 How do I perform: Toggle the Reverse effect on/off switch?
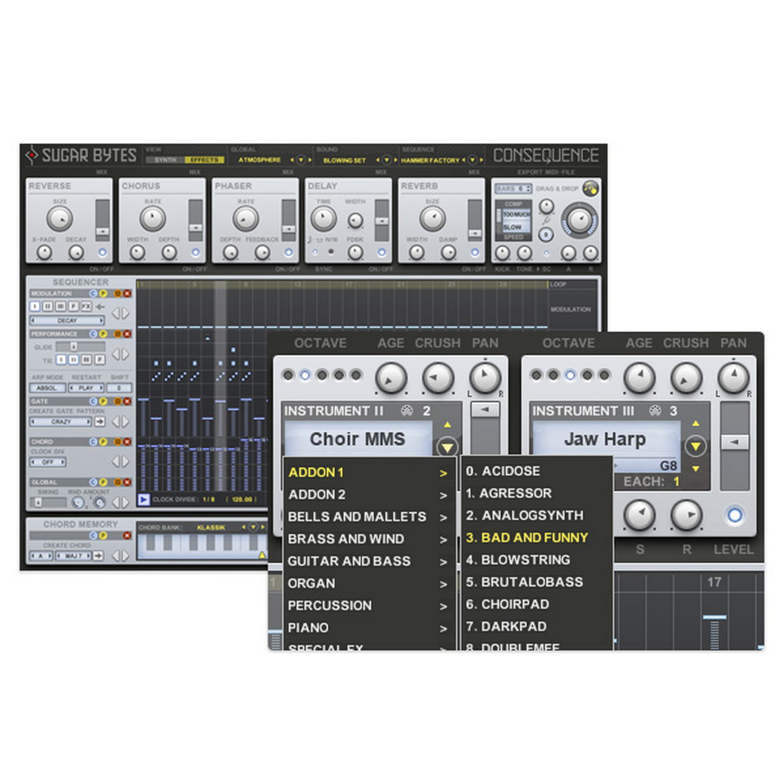click(102, 253)
